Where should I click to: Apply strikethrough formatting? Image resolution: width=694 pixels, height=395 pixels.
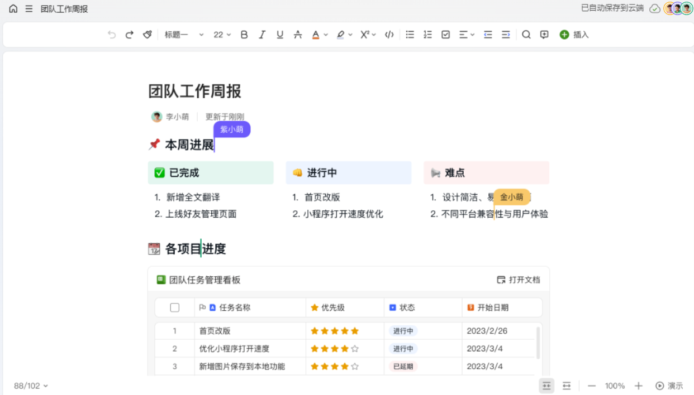coord(298,35)
